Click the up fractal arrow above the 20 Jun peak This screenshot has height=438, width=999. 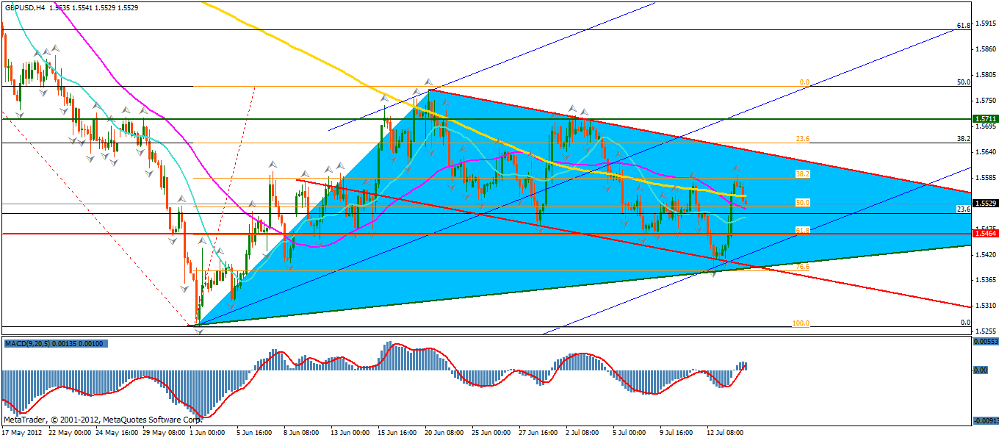[x=428, y=82]
